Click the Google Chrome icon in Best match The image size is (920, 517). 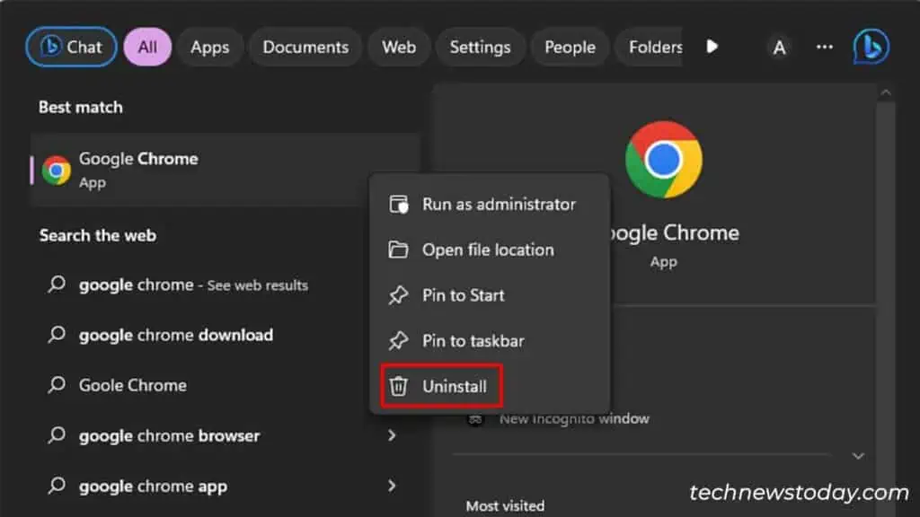pos(57,169)
